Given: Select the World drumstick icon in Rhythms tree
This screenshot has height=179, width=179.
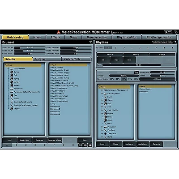Looking at the screenshot, I should pyautogui.click(x=105, y=137).
